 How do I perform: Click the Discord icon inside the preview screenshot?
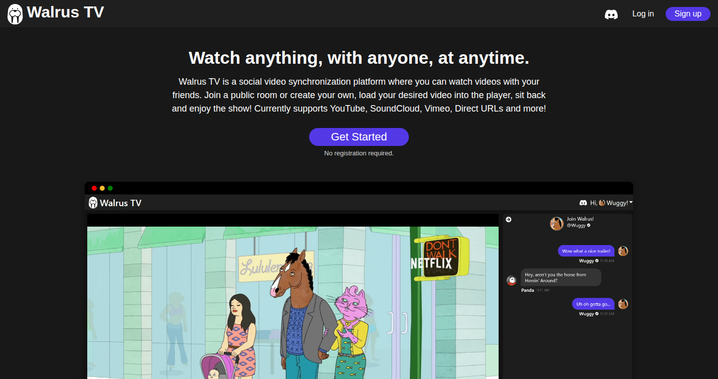(x=583, y=203)
